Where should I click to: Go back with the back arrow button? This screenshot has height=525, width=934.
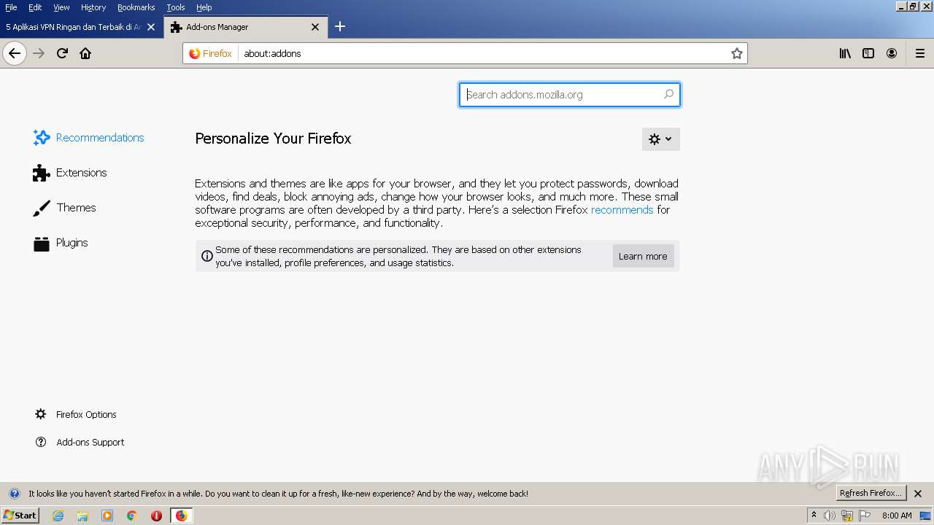point(15,53)
